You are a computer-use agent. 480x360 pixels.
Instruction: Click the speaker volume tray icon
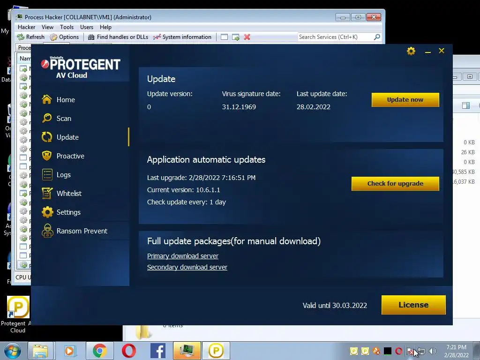[x=432, y=351]
